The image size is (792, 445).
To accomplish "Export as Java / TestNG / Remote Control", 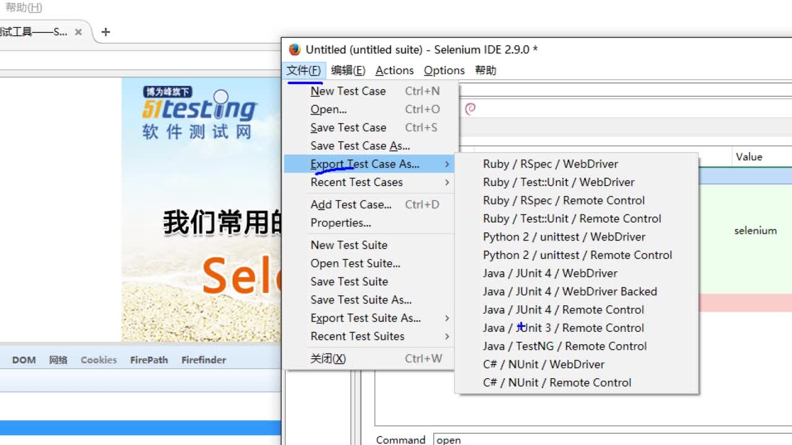I will click(x=577, y=346).
